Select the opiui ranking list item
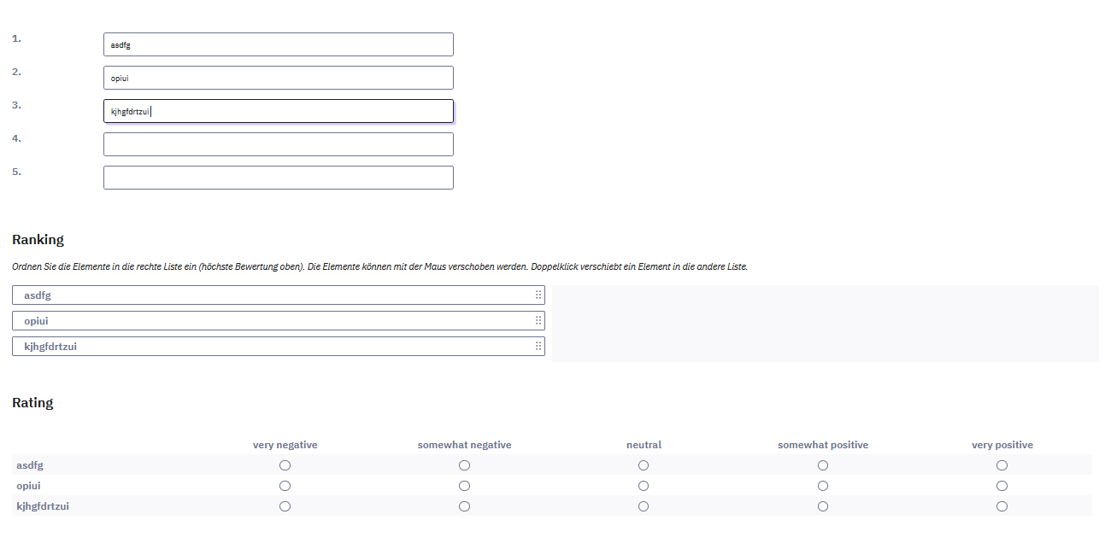1105x555 pixels. (x=279, y=320)
